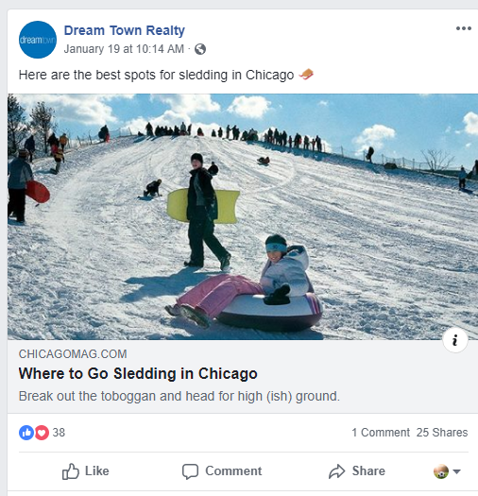478x496 pixels.
Task: Open Dream Town Realty page link
Action: click(x=125, y=30)
